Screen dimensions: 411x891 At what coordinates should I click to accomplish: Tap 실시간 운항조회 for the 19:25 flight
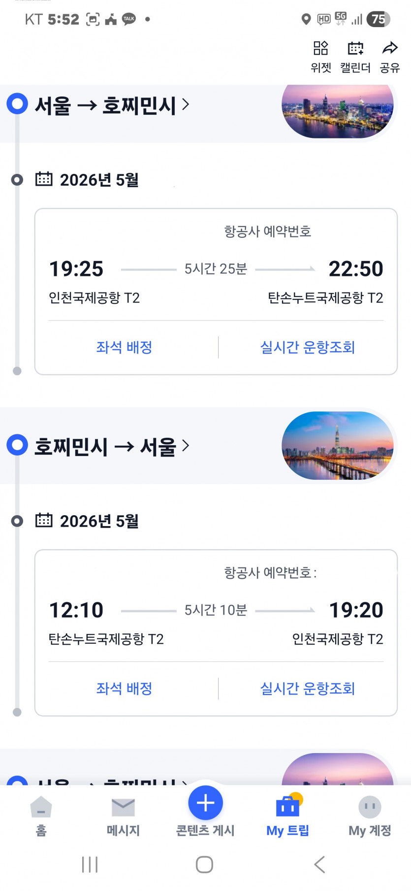[x=307, y=347]
